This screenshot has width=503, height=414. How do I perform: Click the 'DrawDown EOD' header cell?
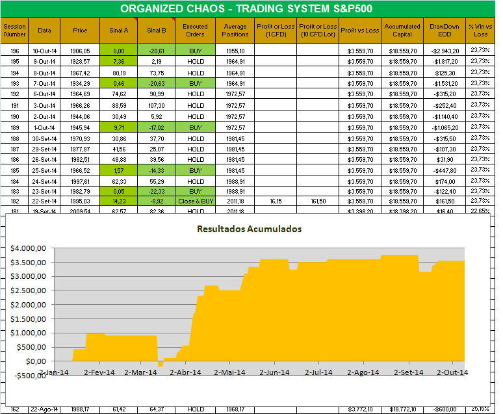tap(445, 31)
